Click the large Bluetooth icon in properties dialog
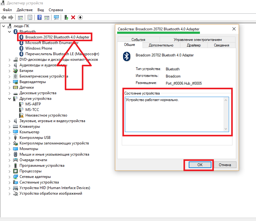This screenshot has height=221, width=256. point(126,56)
